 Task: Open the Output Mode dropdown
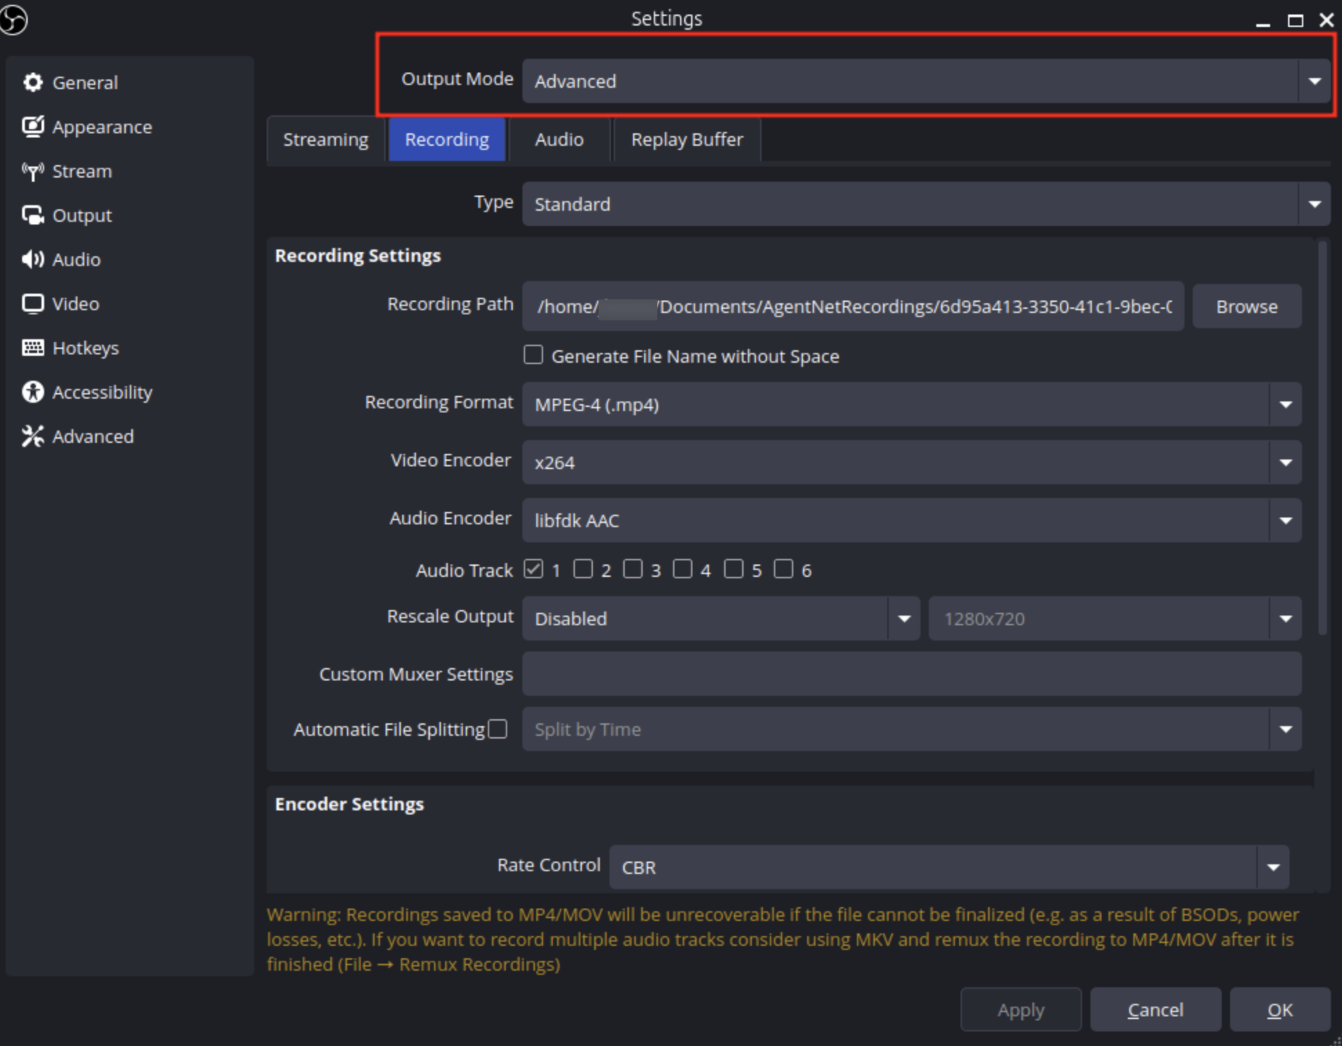926,81
